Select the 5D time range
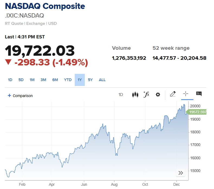The width and height of the screenshot is (214, 189). (21, 80)
